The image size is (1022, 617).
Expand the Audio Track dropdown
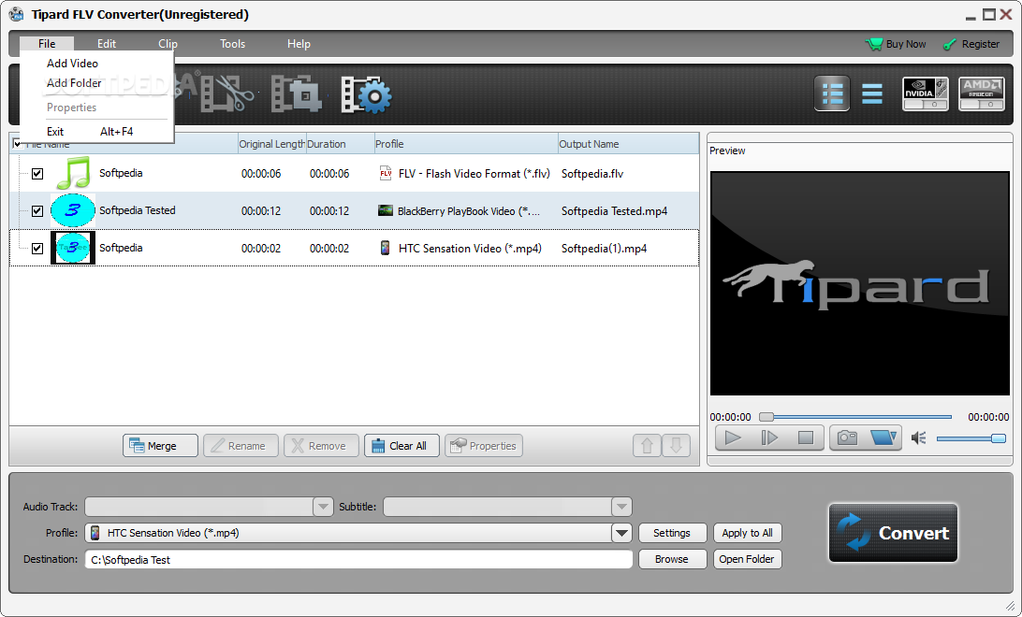(323, 507)
